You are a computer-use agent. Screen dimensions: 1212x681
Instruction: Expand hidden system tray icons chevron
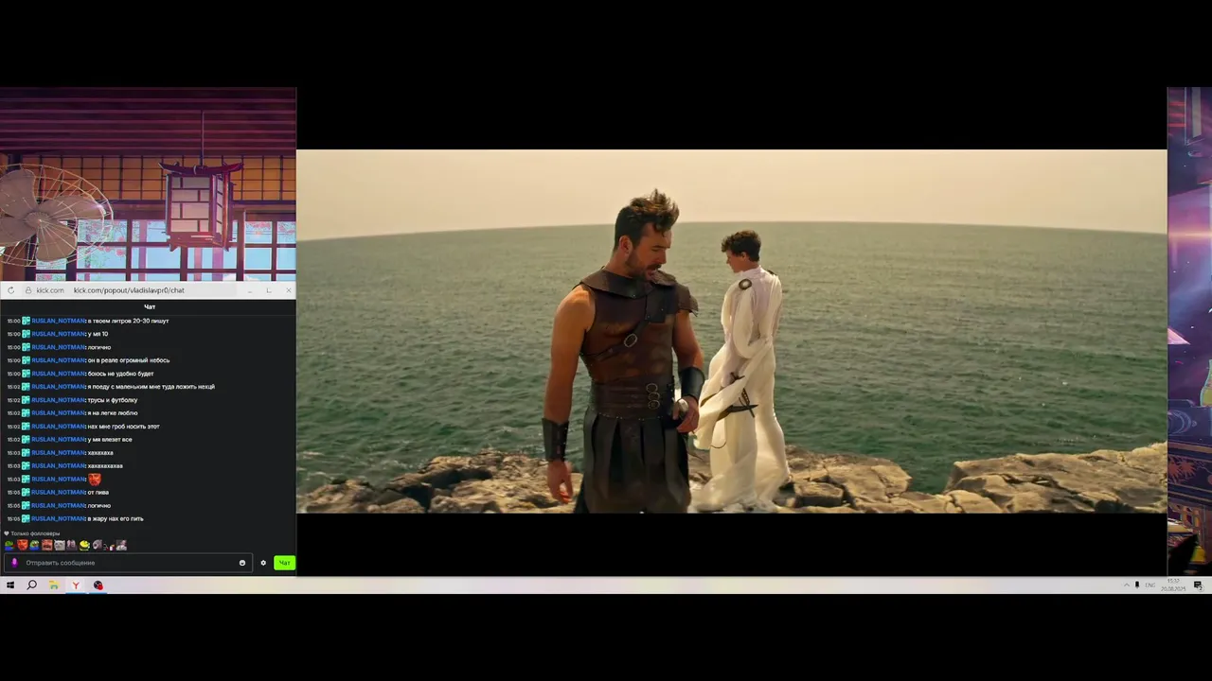click(x=1126, y=585)
